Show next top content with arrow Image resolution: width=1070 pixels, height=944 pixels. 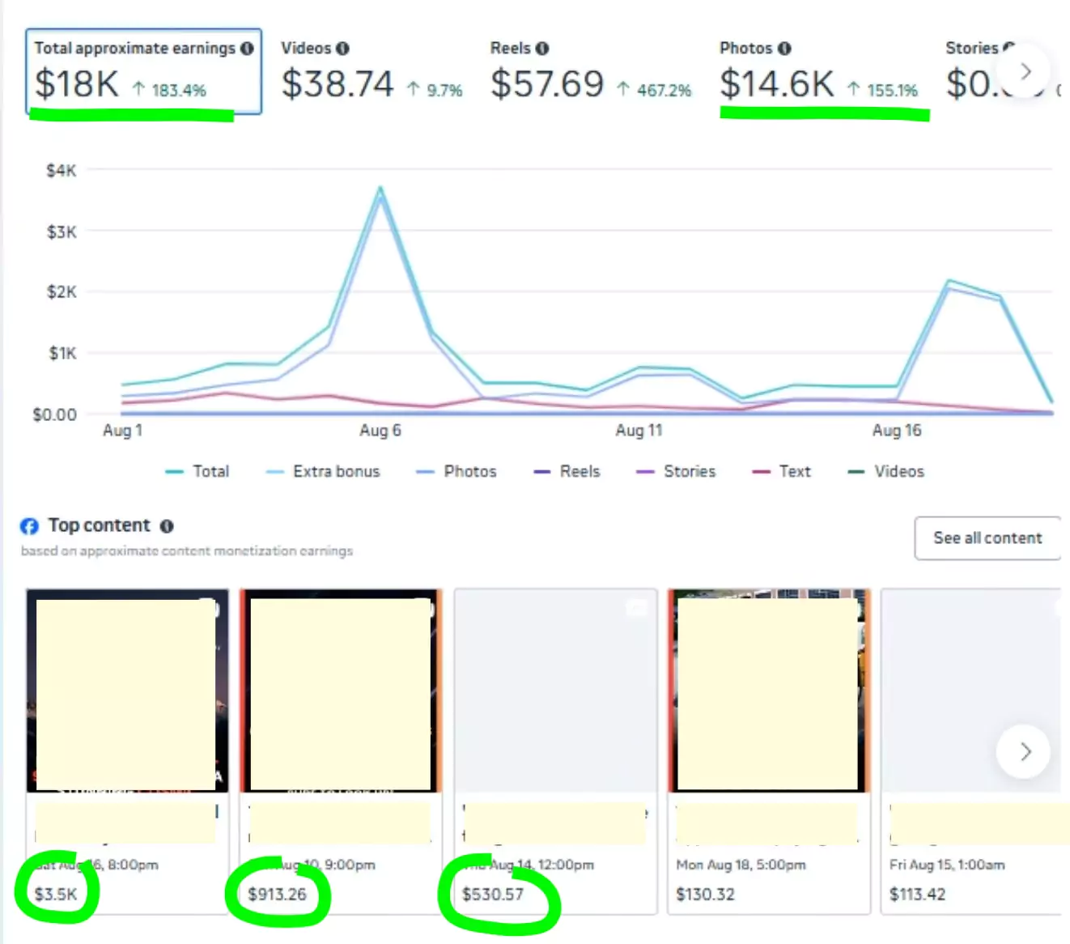click(1024, 751)
